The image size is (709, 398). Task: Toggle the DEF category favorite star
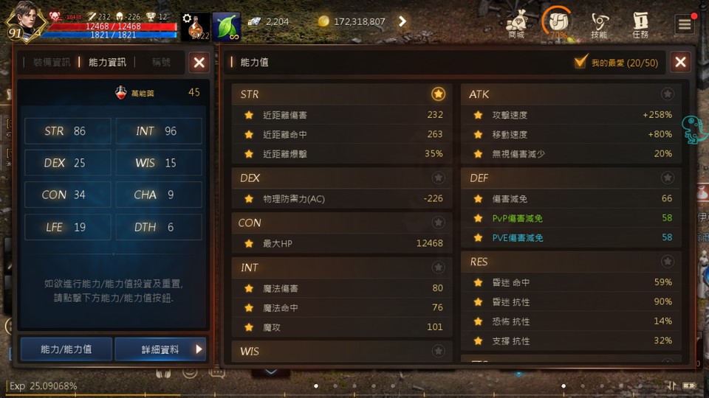coord(667,178)
